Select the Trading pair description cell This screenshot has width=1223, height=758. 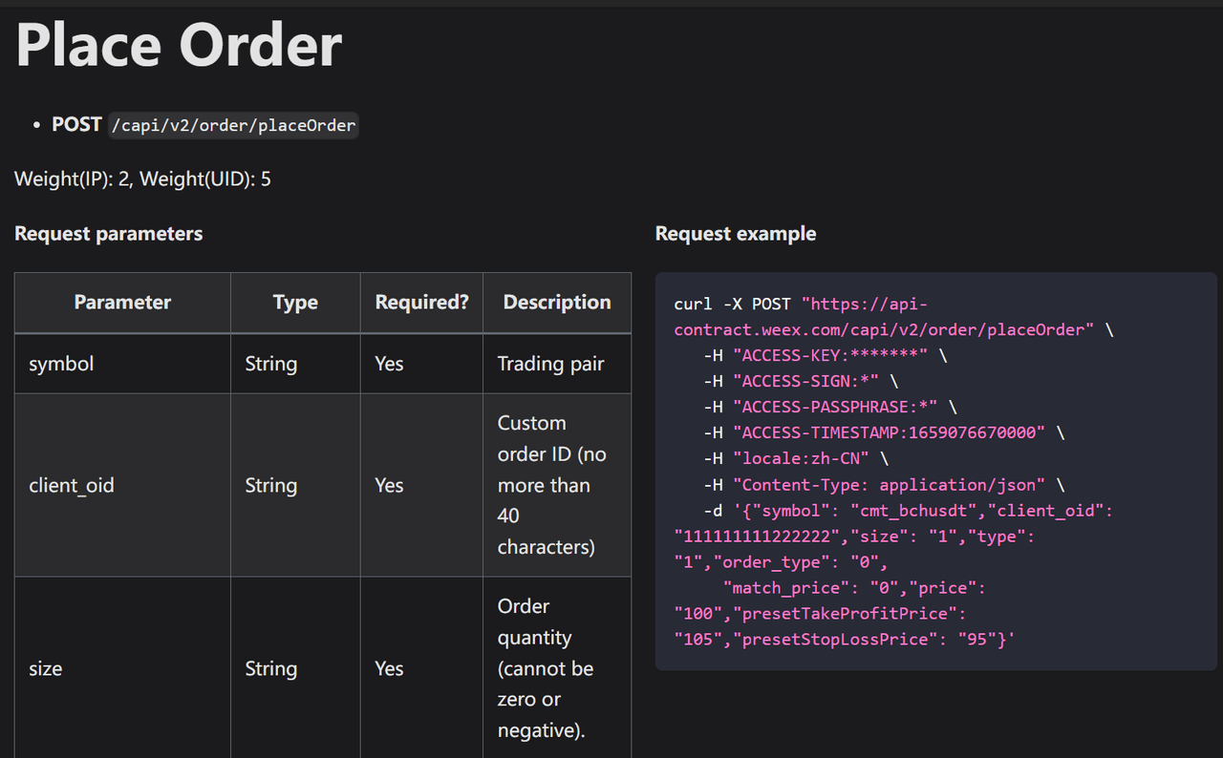(551, 363)
